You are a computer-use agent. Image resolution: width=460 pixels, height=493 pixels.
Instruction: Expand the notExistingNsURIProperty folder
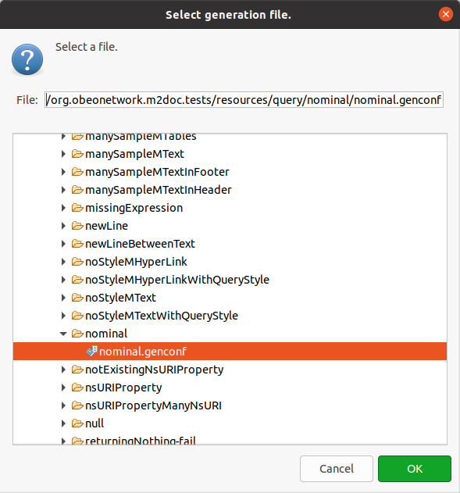(x=63, y=370)
